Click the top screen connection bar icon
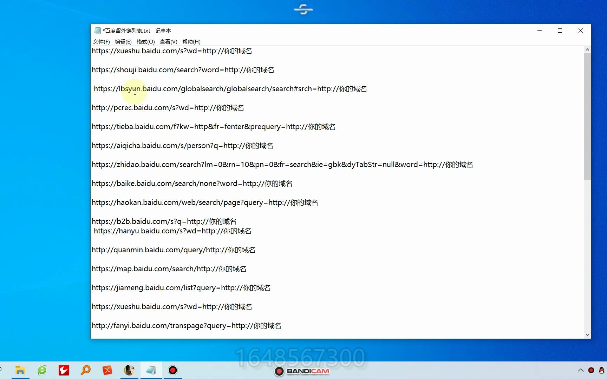Viewport: 607px width, 379px height. [303, 9]
